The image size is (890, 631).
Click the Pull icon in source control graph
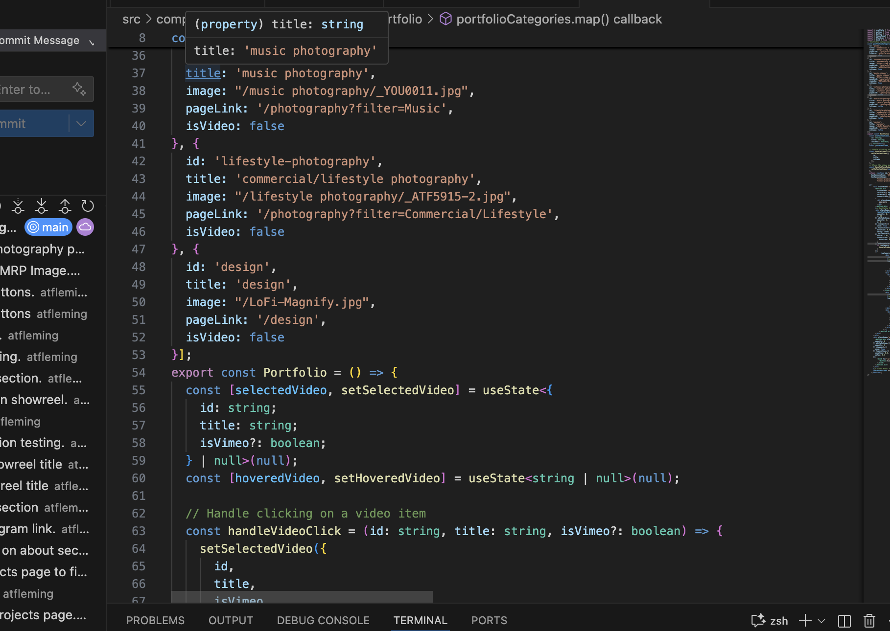42,206
